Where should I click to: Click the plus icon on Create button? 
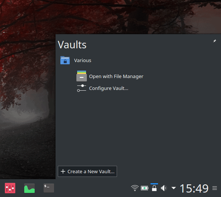[x=63, y=171]
